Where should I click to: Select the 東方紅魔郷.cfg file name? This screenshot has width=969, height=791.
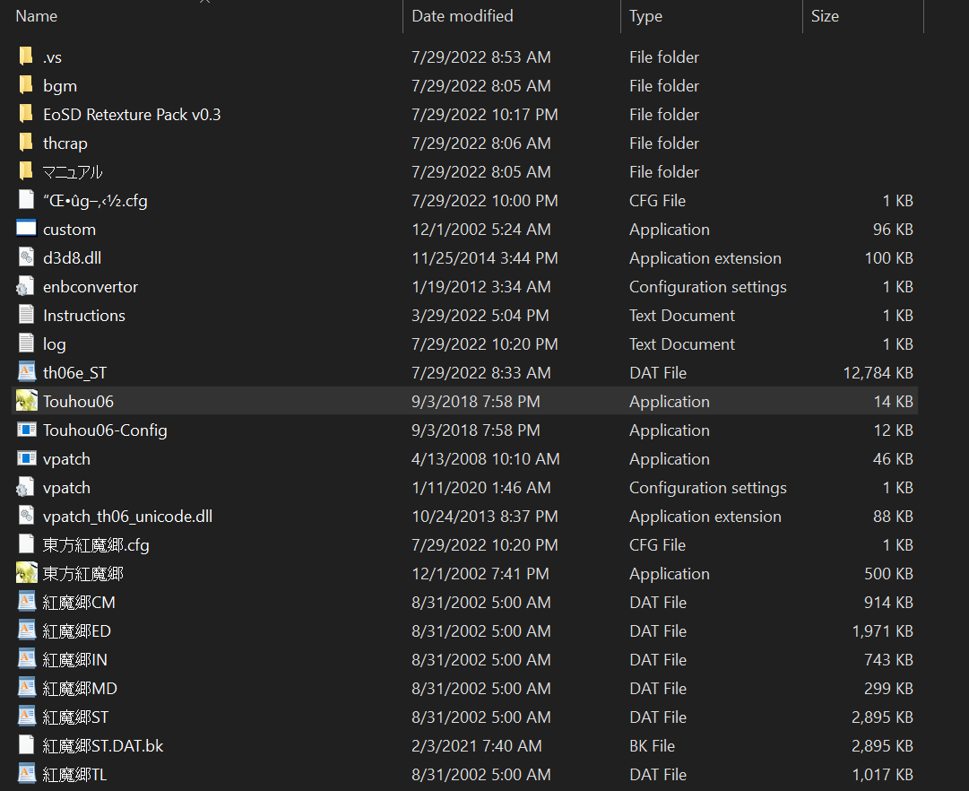tap(96, 545)
